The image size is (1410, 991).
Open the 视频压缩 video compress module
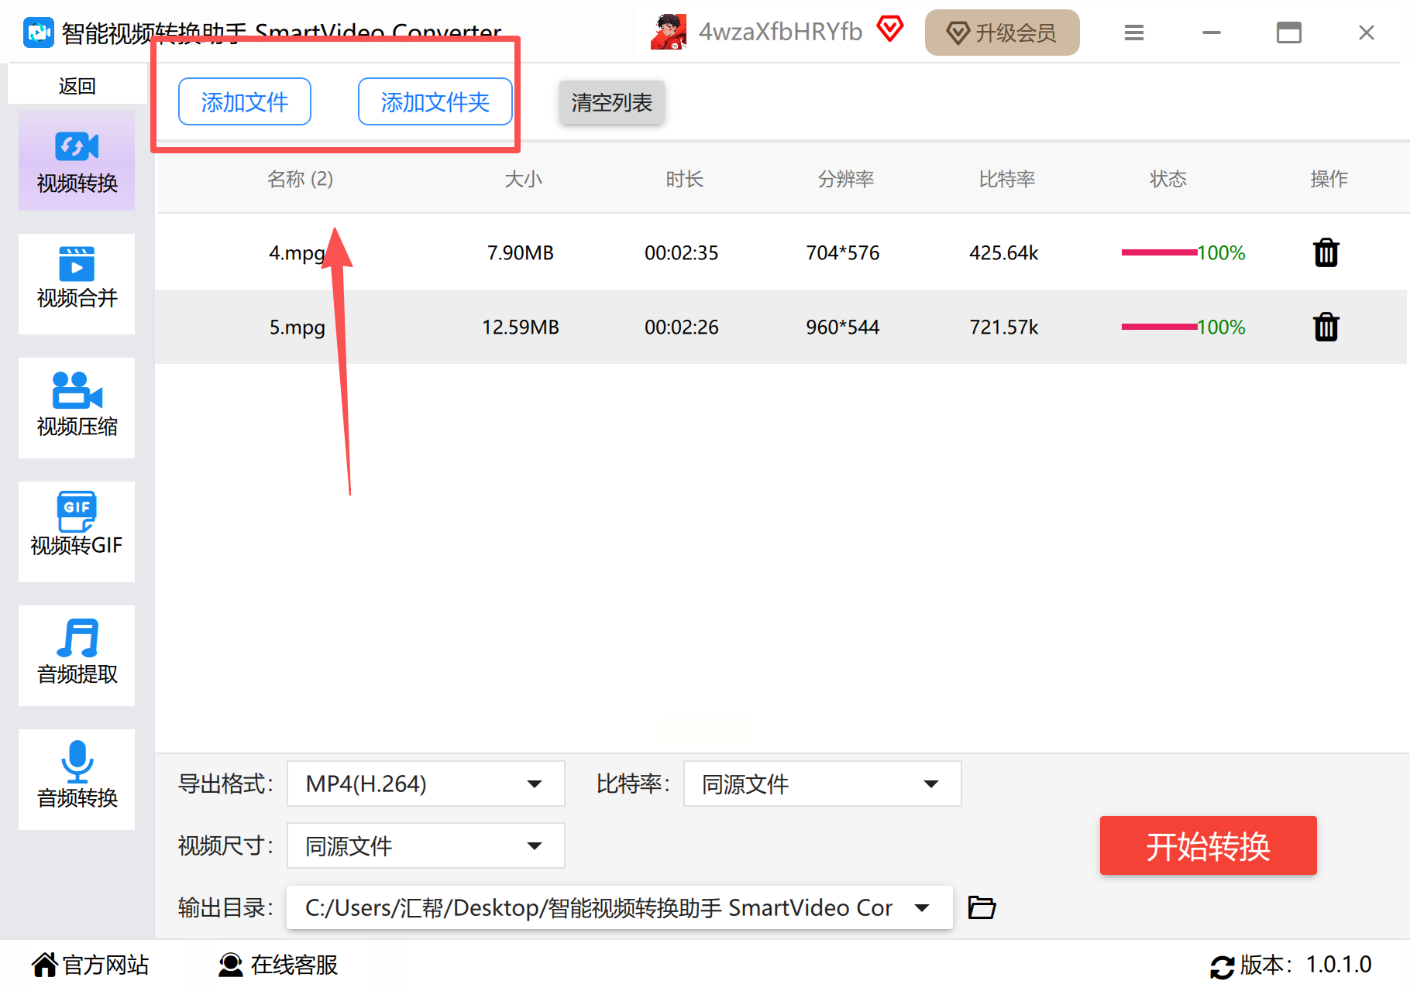(77, 408)
